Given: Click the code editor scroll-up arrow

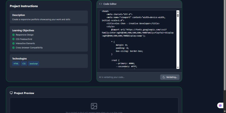Looking at the screenshot, I should [178, 12].
